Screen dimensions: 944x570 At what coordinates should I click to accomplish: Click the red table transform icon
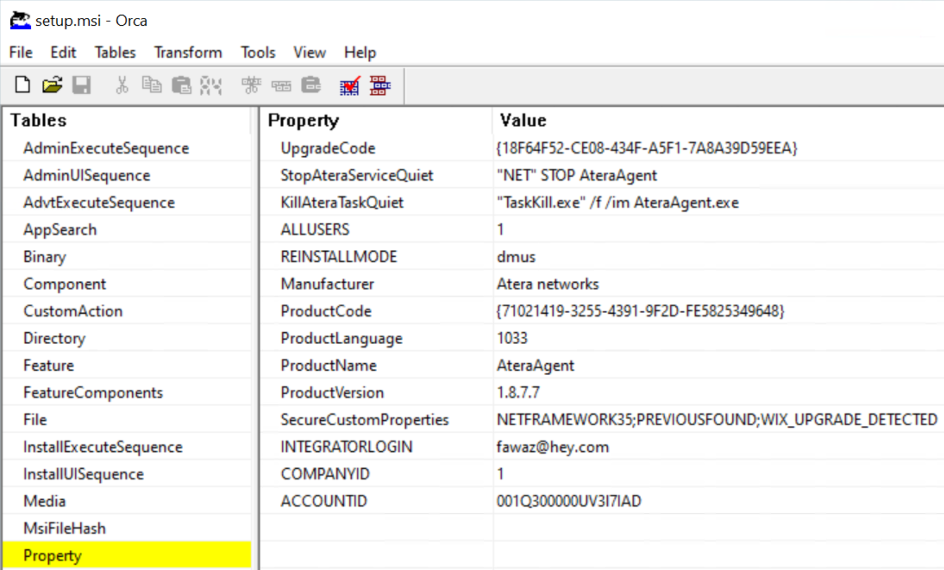379,86
